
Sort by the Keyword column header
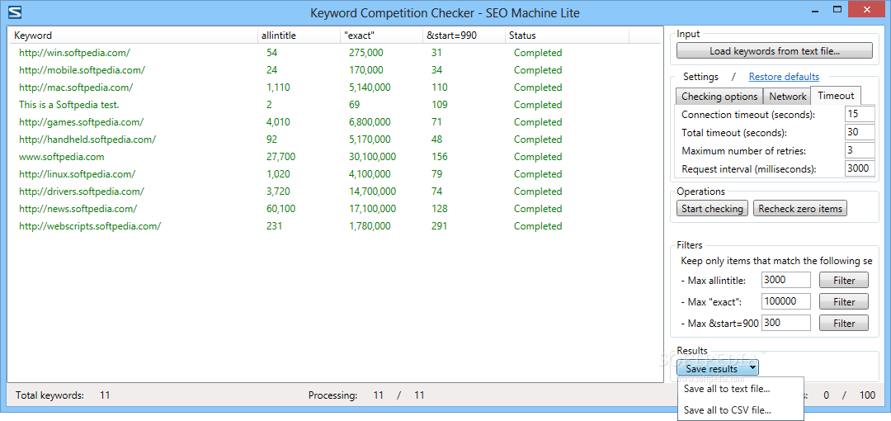click(134, 35)
